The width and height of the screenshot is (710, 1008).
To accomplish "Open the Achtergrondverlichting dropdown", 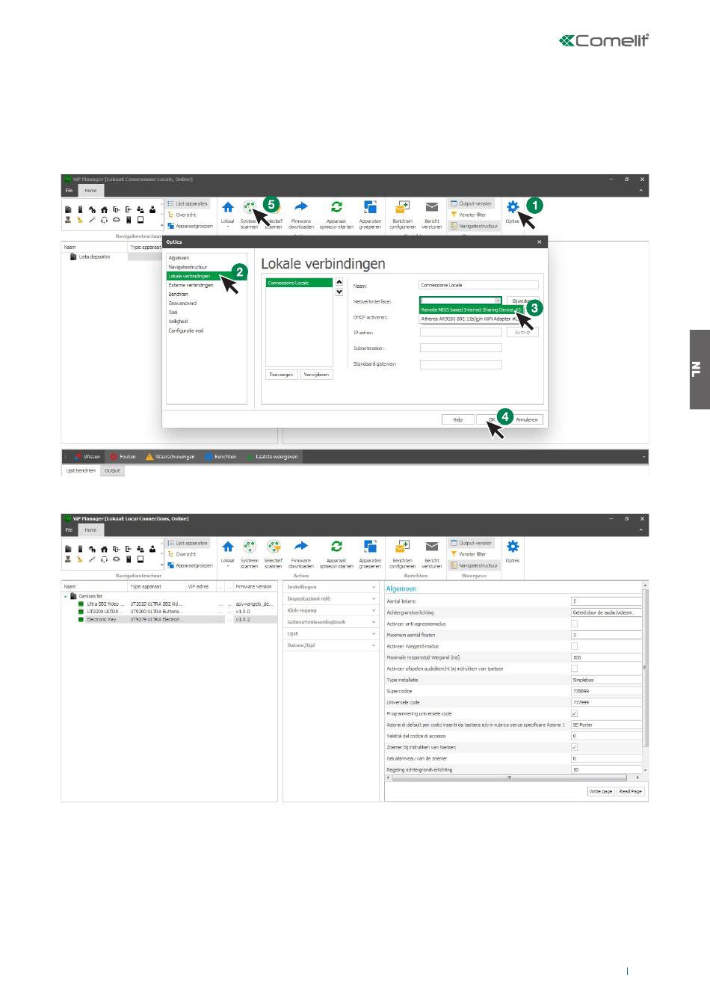I will [606, 612].
